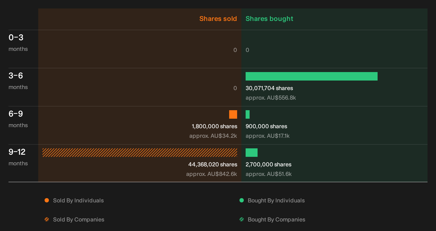Click the 30,071,704 shares value
The width and height of the screenshot is (436, 231).
(x=269, y=88)
